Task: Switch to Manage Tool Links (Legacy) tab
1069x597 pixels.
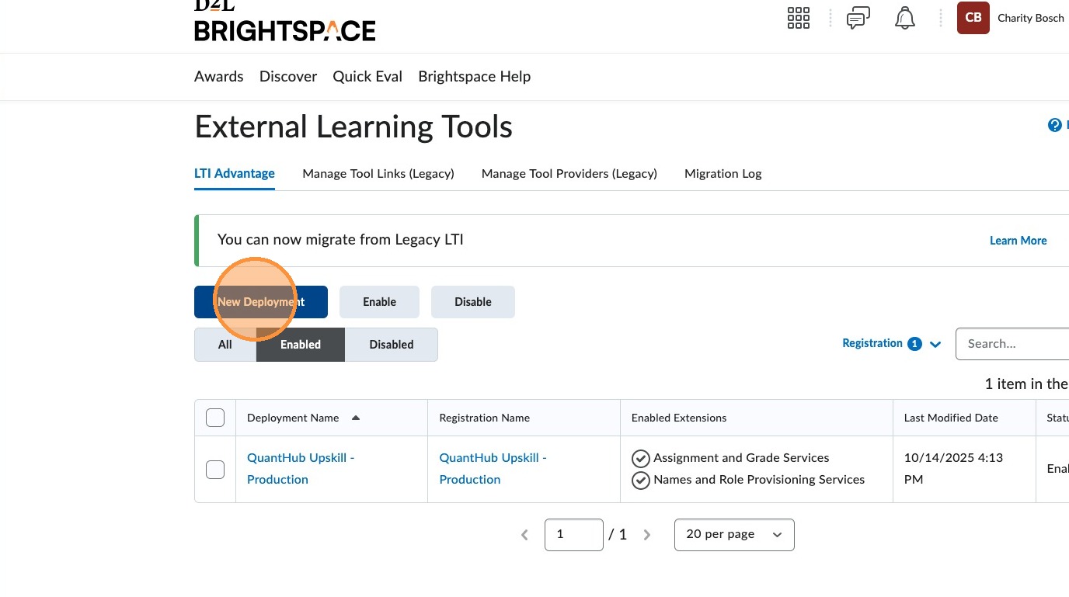Action: pyautogui.click(x=378, y=174)
